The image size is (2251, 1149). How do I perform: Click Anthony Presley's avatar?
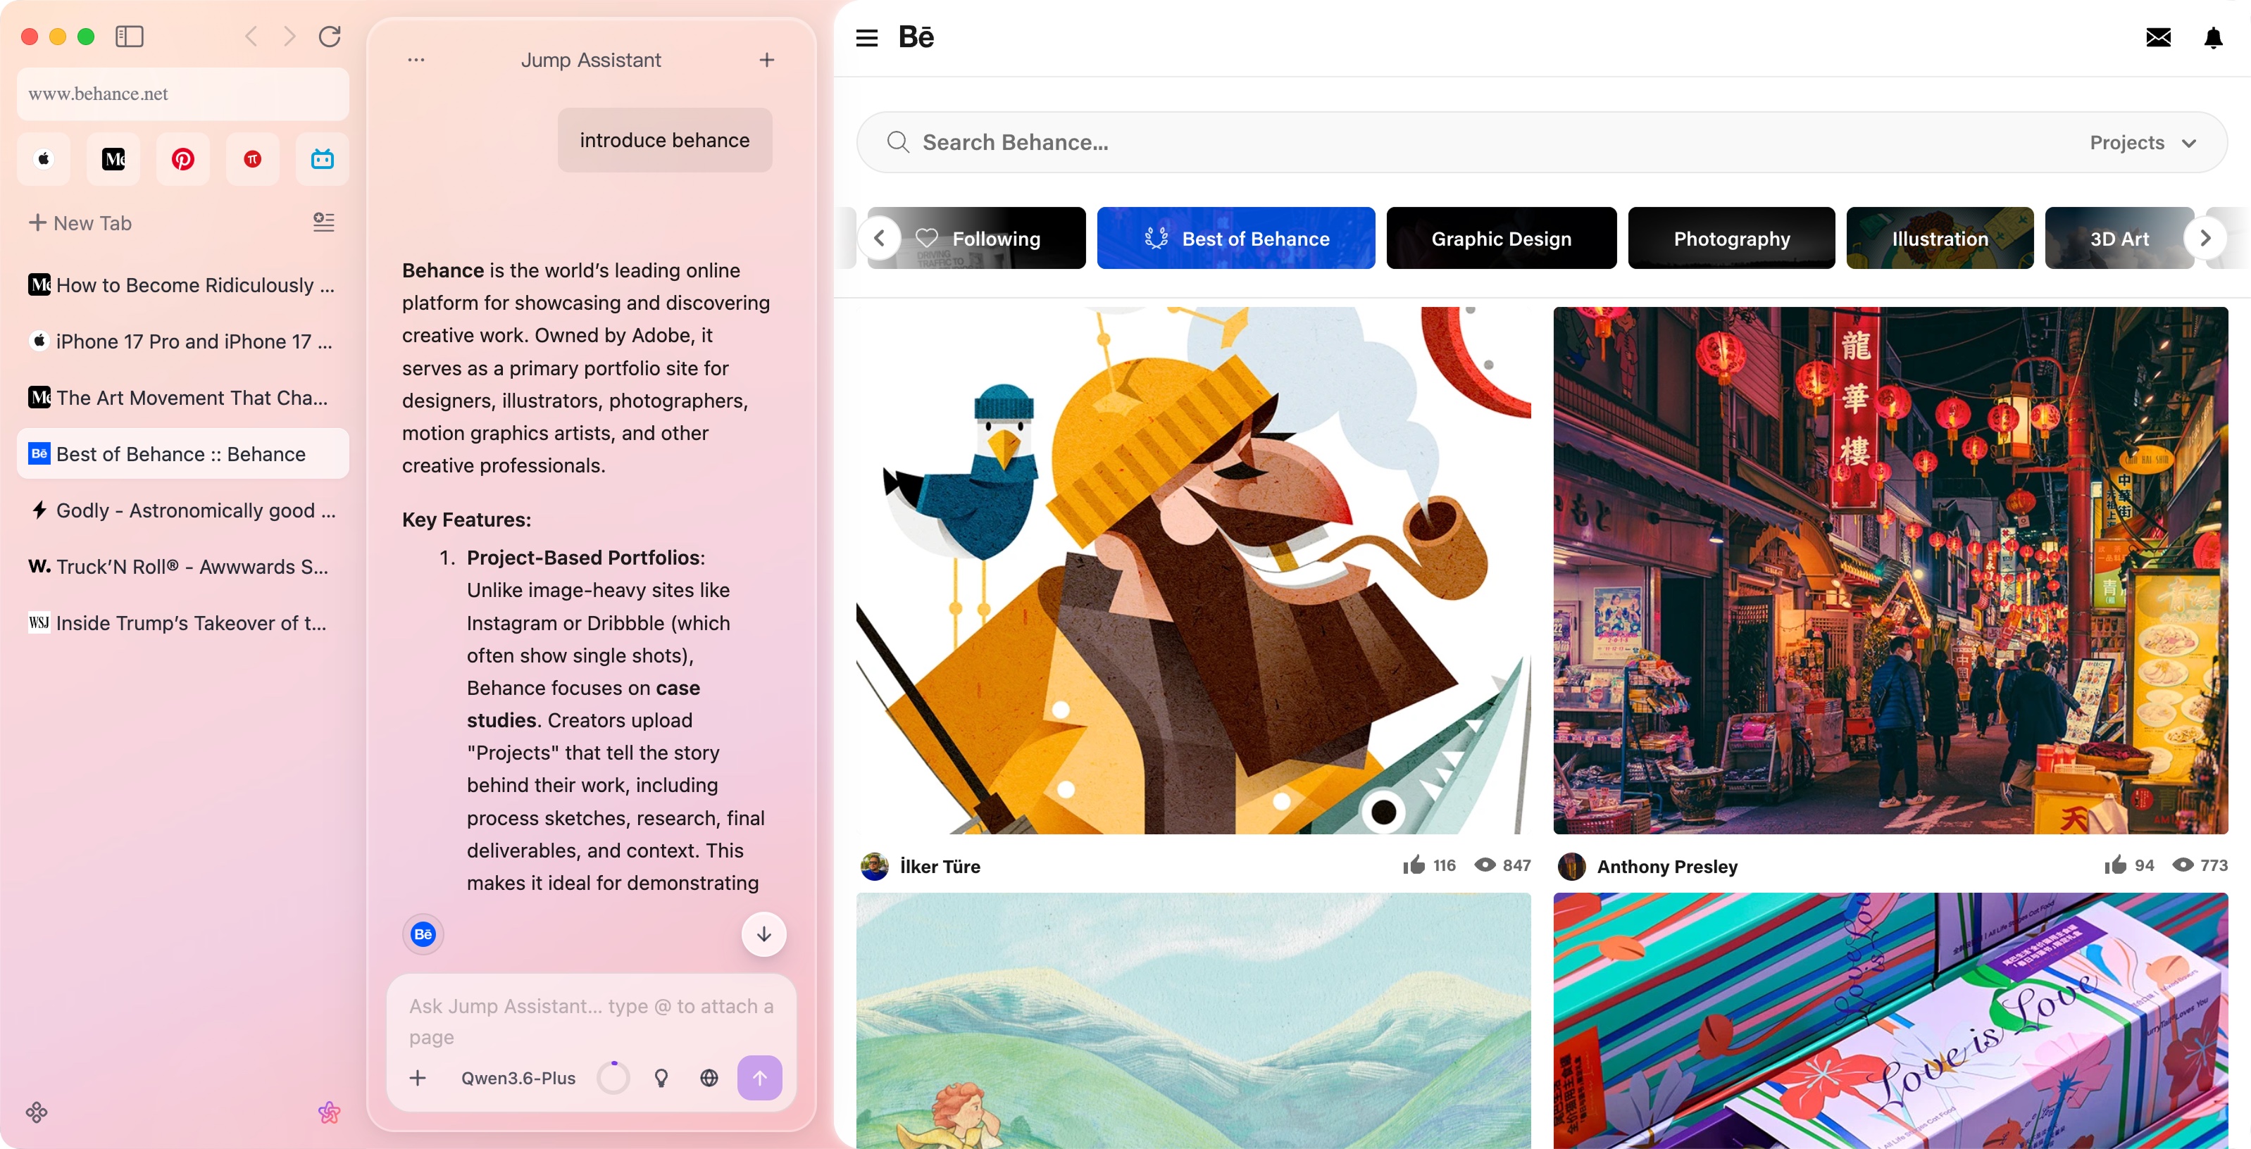click(1572, 866)
